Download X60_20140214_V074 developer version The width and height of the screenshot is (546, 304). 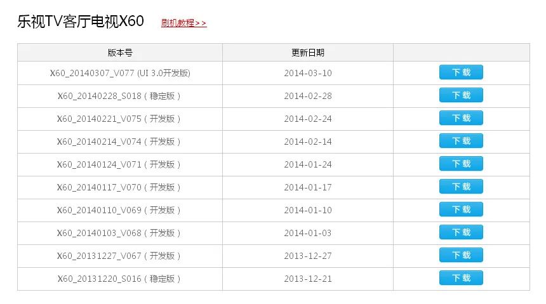(461, 141)
